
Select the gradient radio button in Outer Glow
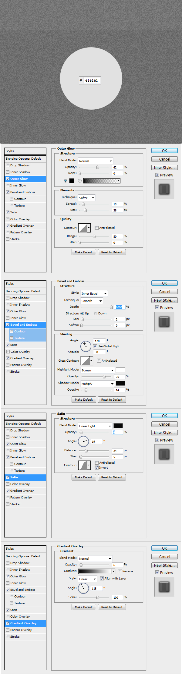point(80,181)
